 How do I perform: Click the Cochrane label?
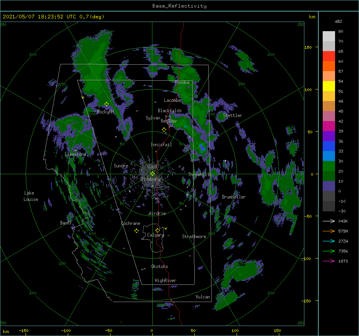tap(130, 223)
